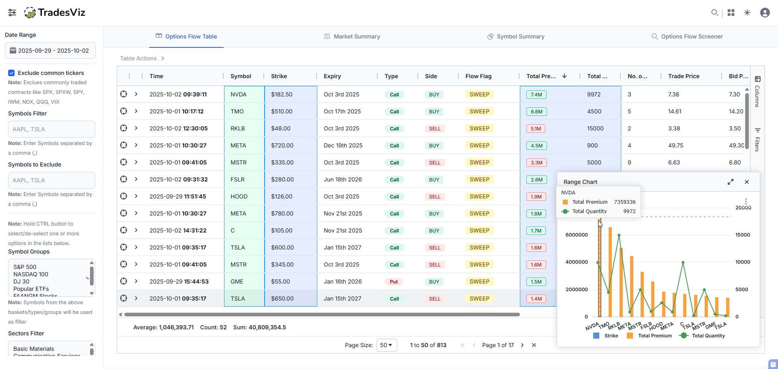Expand the RKLB row details

(136, 128)
